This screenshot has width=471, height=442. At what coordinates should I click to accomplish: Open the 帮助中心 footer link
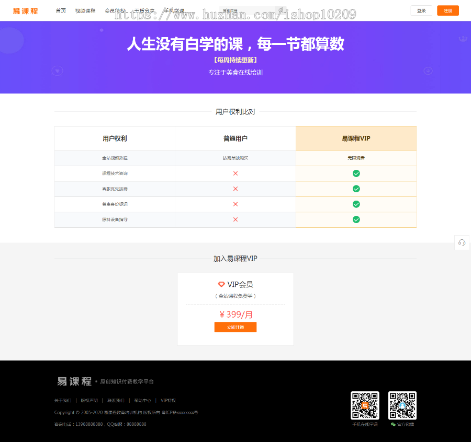tap(143, 400)
